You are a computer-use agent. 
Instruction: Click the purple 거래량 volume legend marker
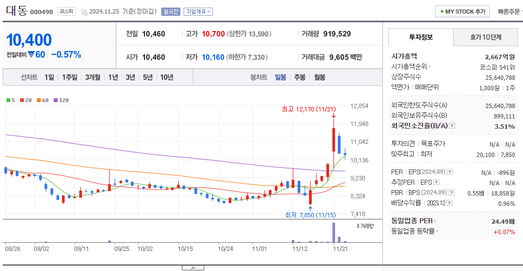tap(358, 226)
